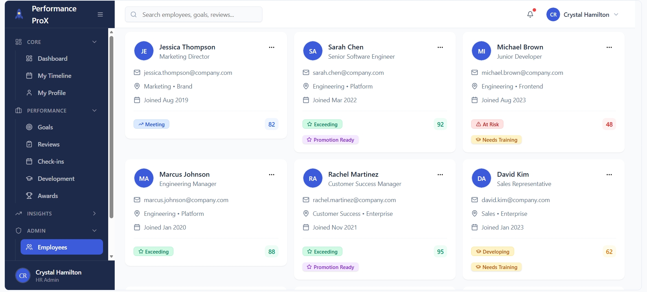Open notifications bell
The width and height of the screenshot is (647, 292).
click(530, 14)
